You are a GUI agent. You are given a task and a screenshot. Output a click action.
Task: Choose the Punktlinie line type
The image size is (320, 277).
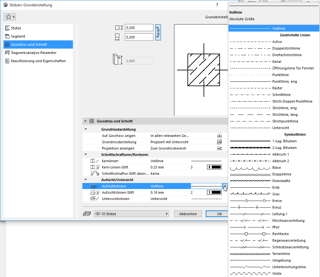point(274,75)
